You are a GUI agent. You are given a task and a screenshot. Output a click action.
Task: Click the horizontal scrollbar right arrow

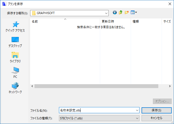pos(170,86)
